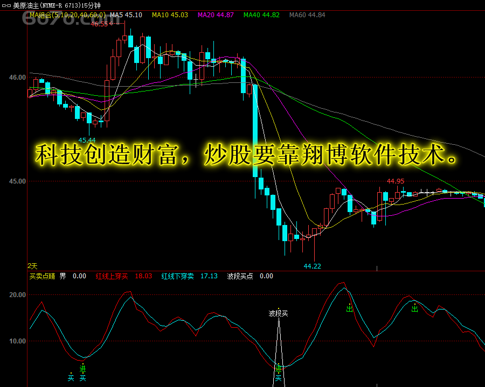Viewport: 485px width, 387px height.
Task: Click the 10.00 indicator axis label
Action: tap(17, 341)
